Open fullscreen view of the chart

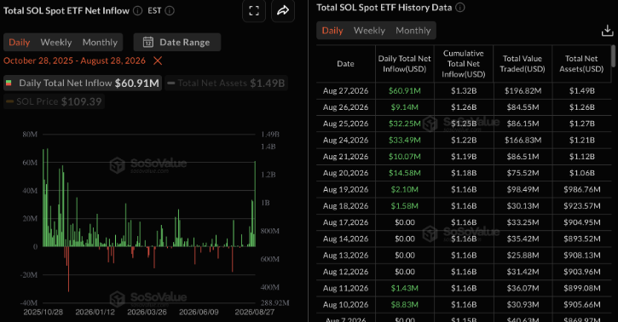[254, 10]
